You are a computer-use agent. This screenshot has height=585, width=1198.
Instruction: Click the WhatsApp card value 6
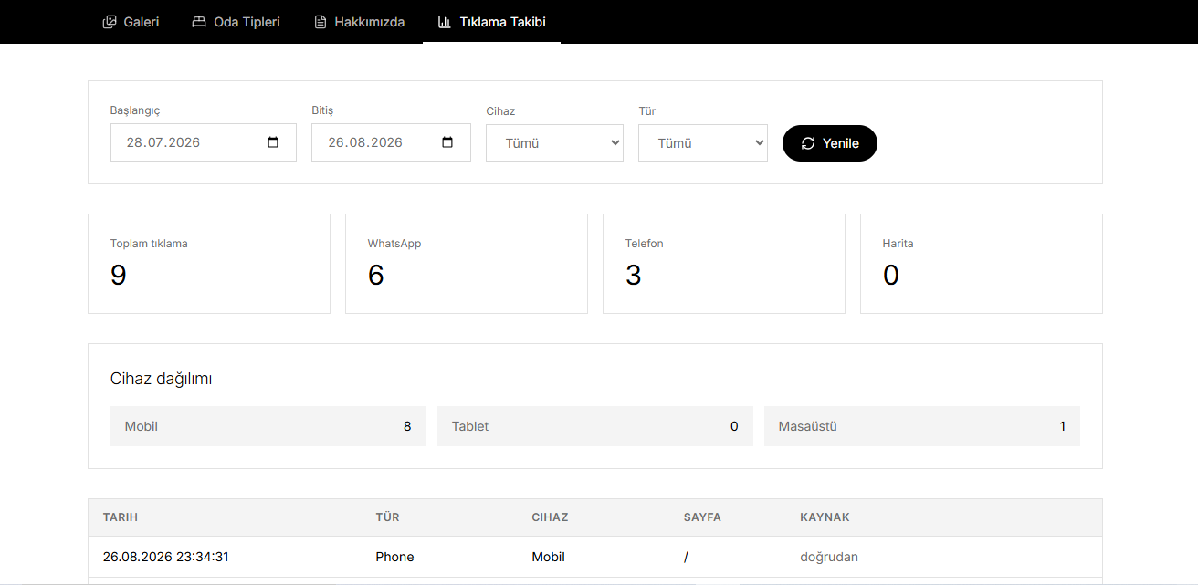click(x=376, y=275)
